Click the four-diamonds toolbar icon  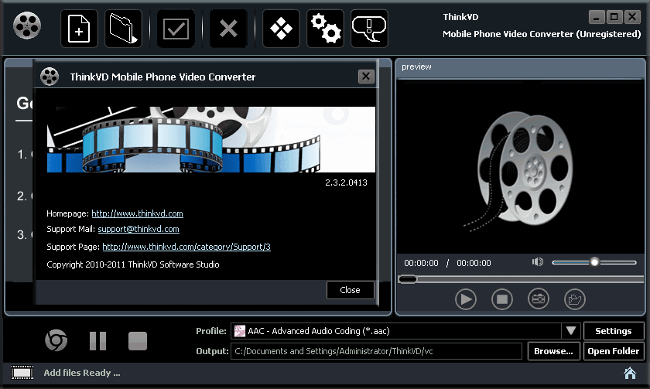(281, 29)
